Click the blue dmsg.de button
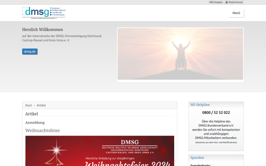The width and height of the screenshot is (266, 166). pos(30,51)
